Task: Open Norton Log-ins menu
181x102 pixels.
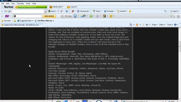Action: tap(72, 7)
